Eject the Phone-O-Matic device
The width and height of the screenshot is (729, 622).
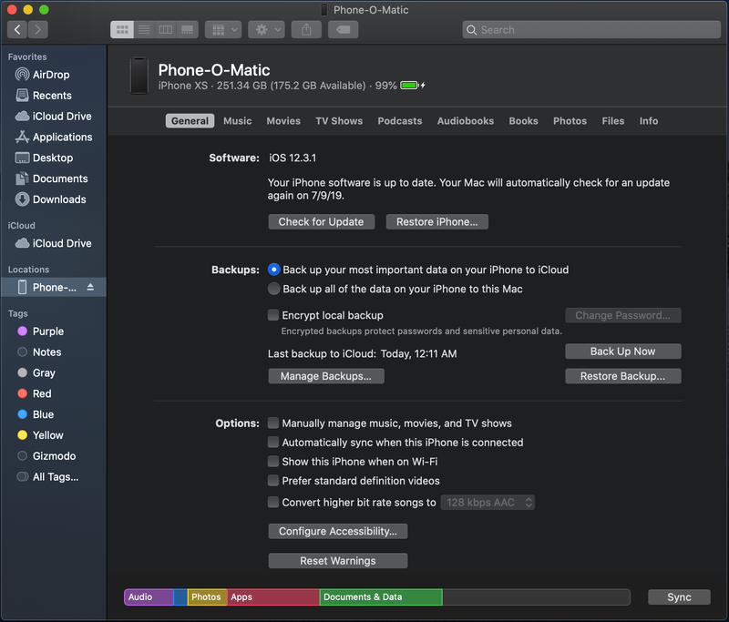pos(90,287)
